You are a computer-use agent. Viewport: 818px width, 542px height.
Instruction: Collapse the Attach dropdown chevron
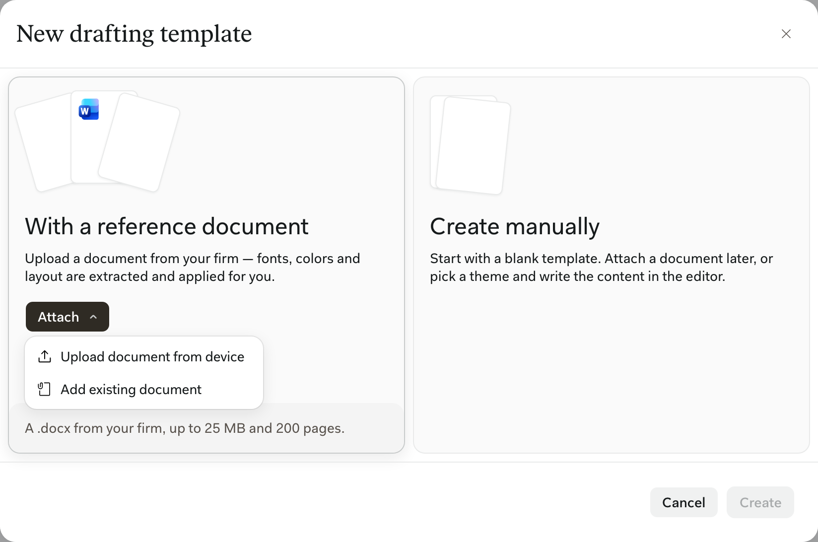[x=93, y=317]
